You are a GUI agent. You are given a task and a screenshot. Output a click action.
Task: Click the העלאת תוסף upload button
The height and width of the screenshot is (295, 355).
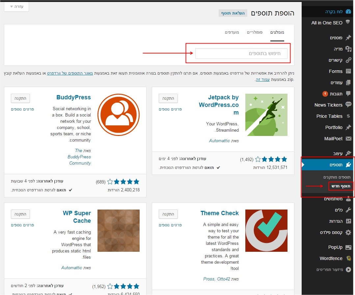pos(233,13)
